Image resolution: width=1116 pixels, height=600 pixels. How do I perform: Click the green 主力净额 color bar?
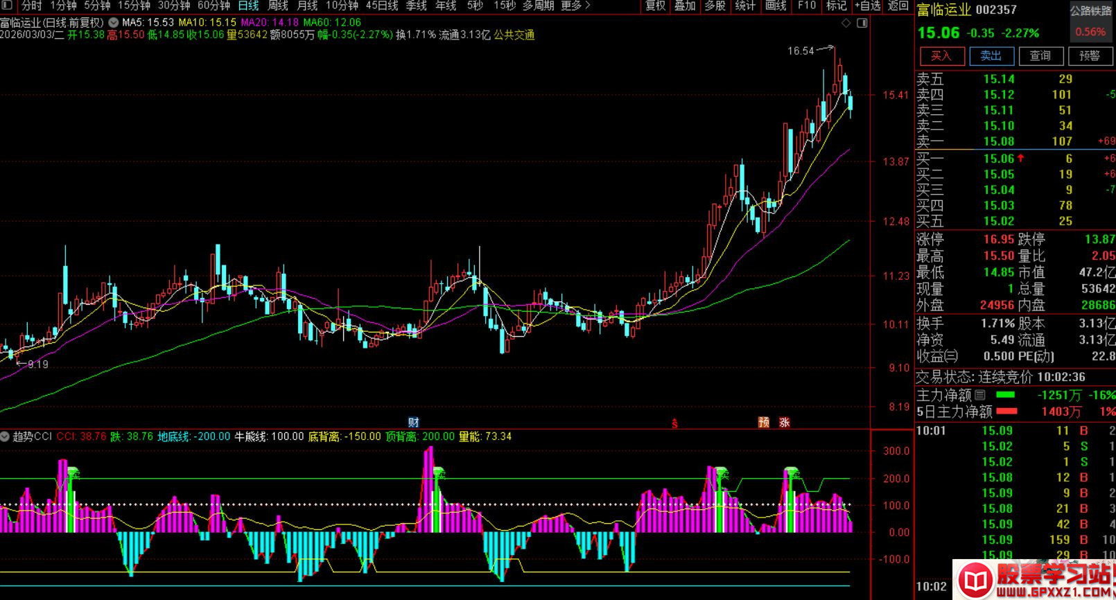[1005, 395]
